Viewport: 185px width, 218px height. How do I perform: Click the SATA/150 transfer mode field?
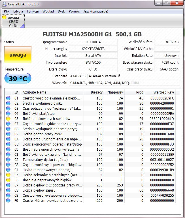[93, 62]
